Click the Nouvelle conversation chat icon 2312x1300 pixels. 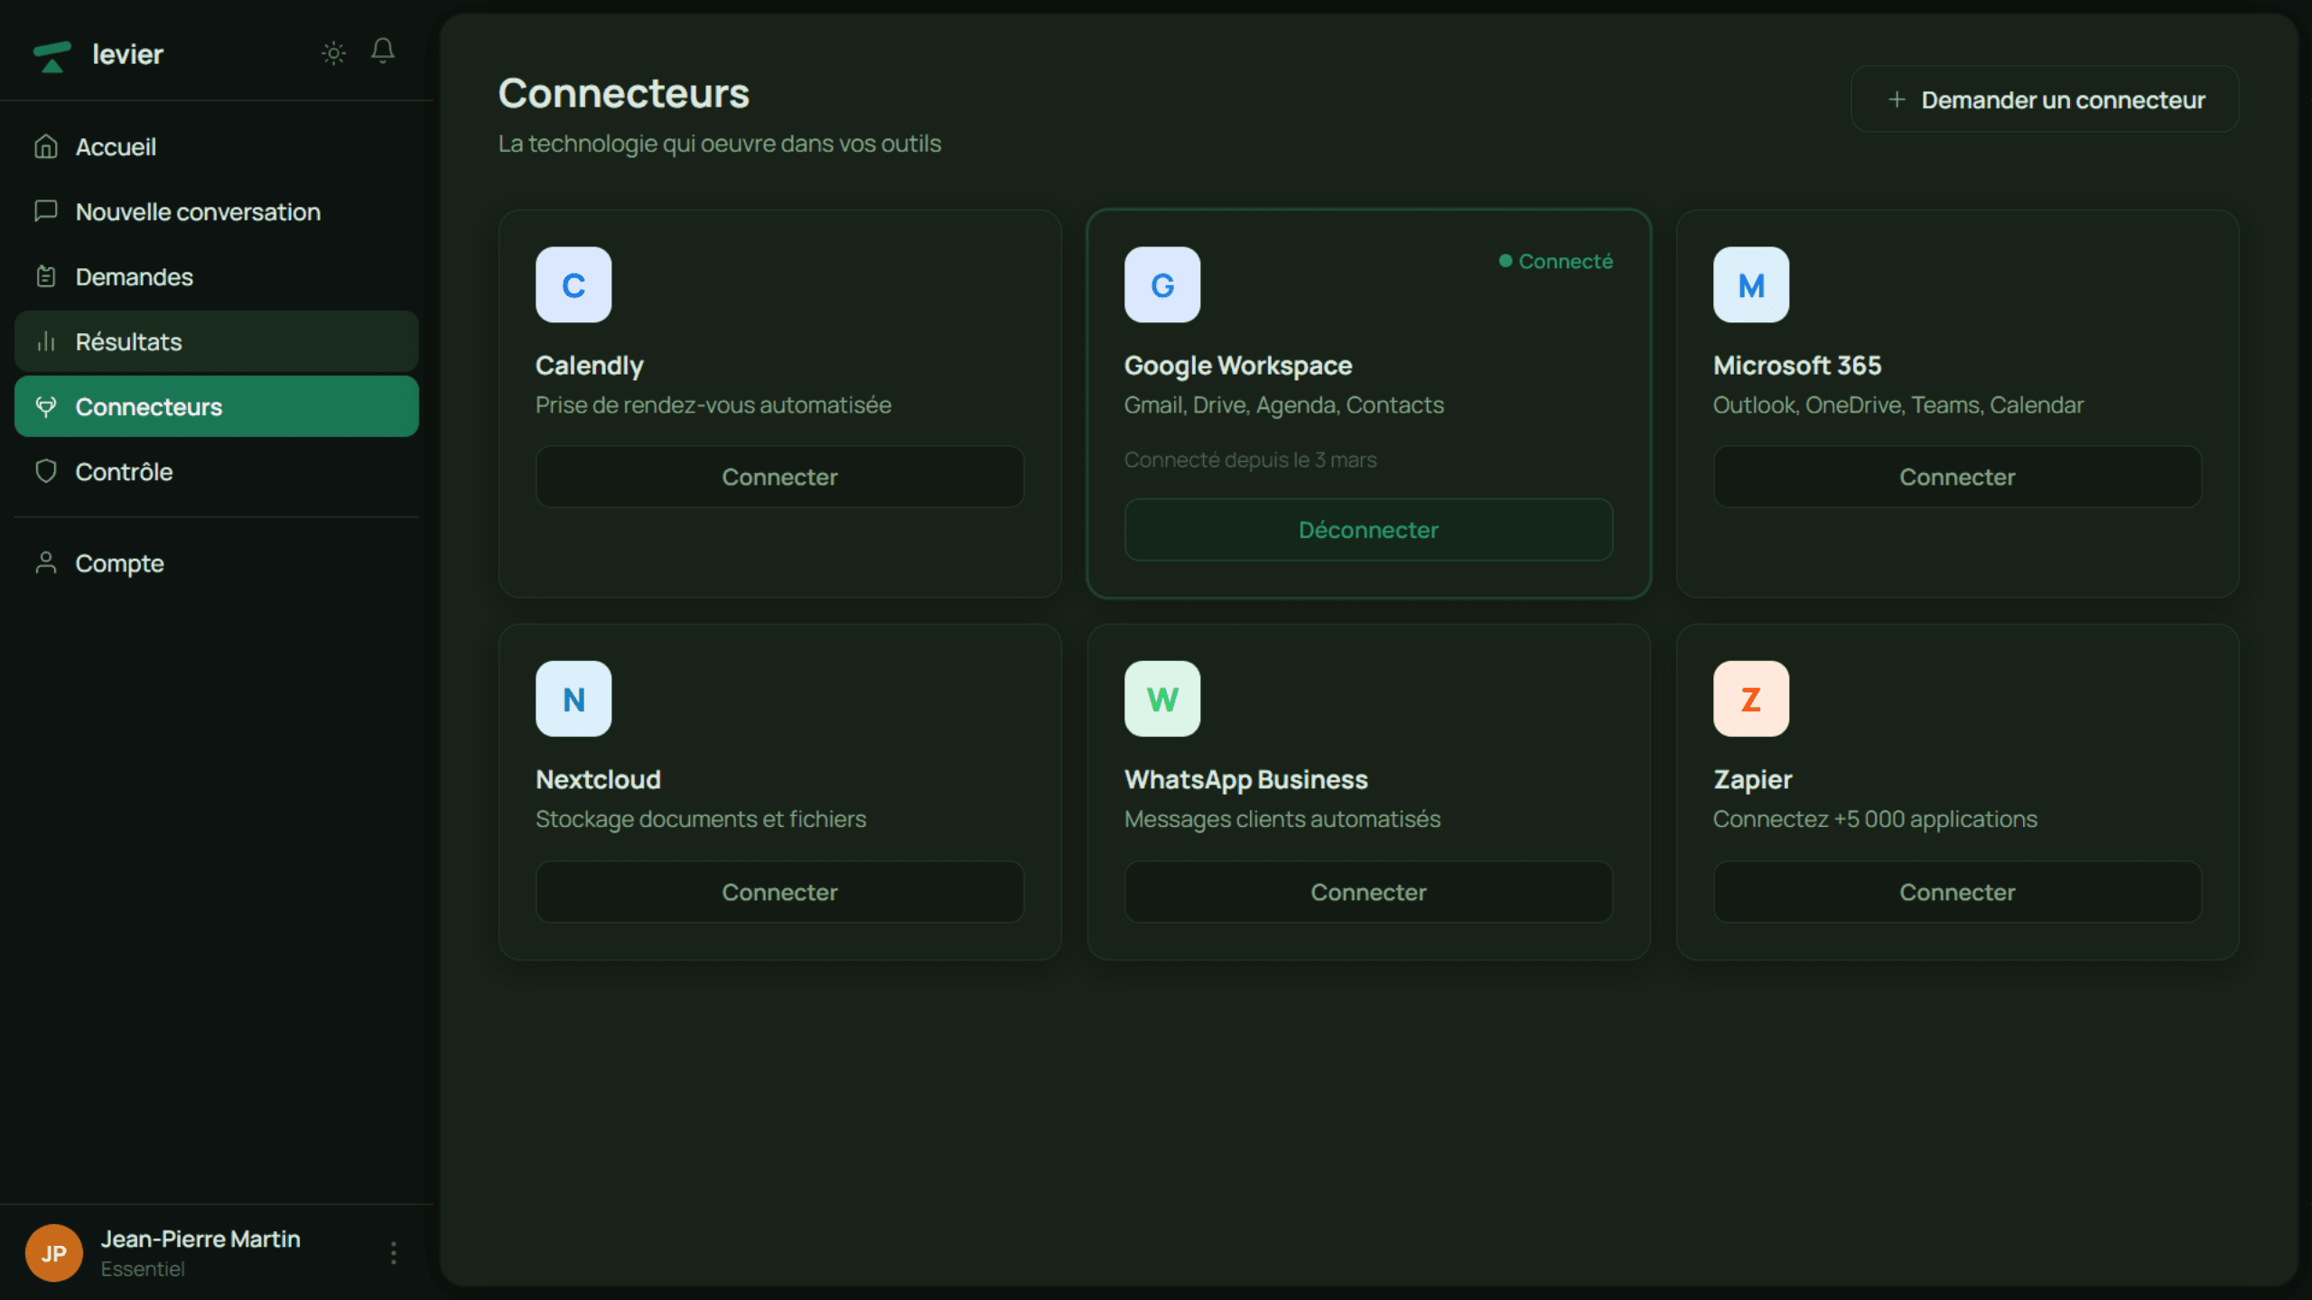point(46,211)
